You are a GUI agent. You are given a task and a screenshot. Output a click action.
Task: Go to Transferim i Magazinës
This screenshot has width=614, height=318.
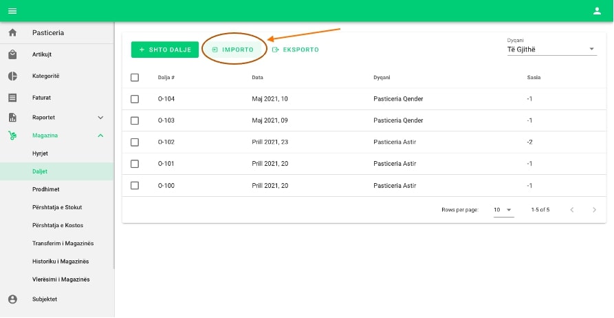pyautogui.click(x=63, y=244)
